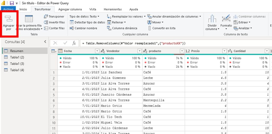Click Transponer in the Tabla group

[54, 16]
